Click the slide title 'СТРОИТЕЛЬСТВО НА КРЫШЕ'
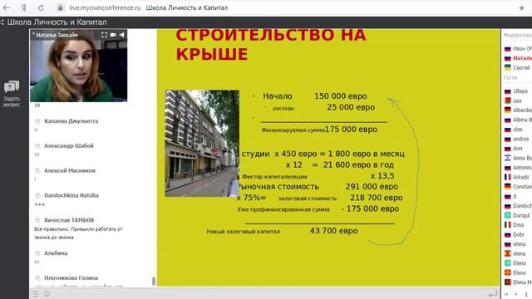 click(x=271, y=45)
